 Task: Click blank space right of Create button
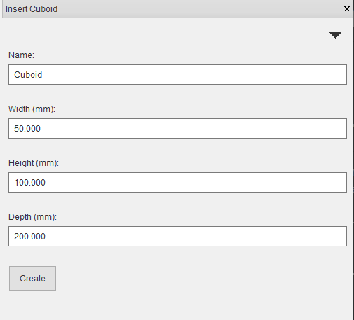(201, 278)
